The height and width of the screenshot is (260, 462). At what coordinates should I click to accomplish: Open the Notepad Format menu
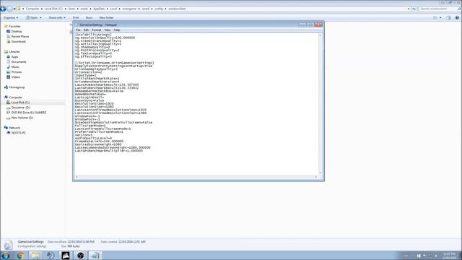click(96, 30)
